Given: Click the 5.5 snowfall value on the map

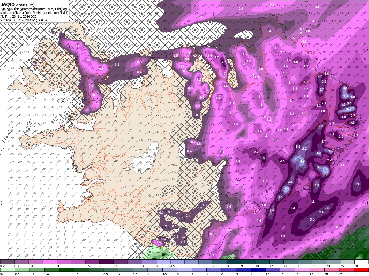Looking at the screenshot, I should pos(346,96).
